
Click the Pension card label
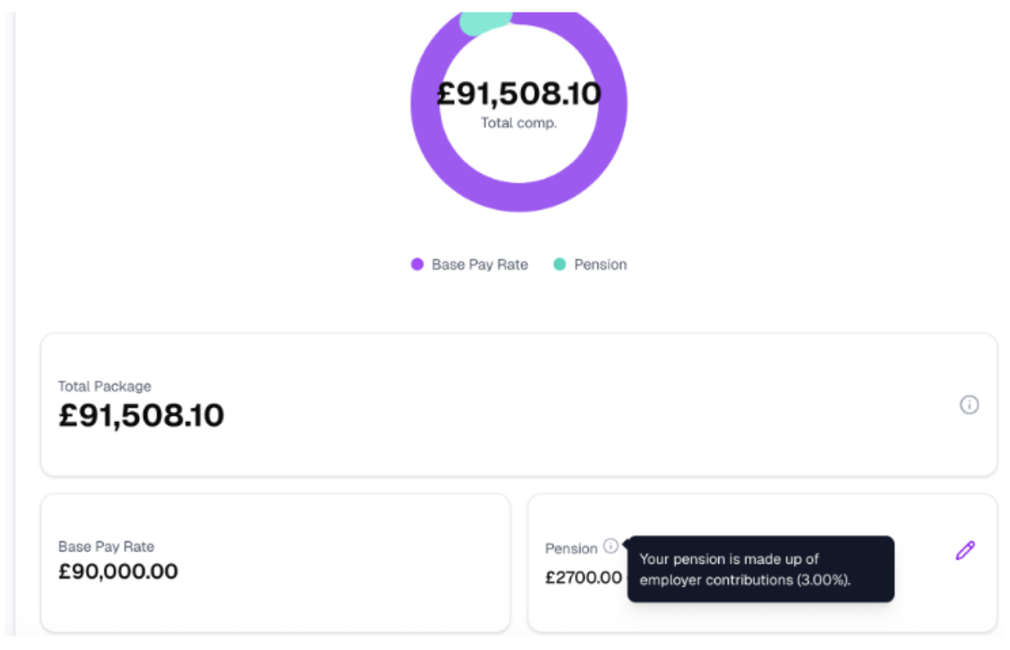(x=571, y=549)
